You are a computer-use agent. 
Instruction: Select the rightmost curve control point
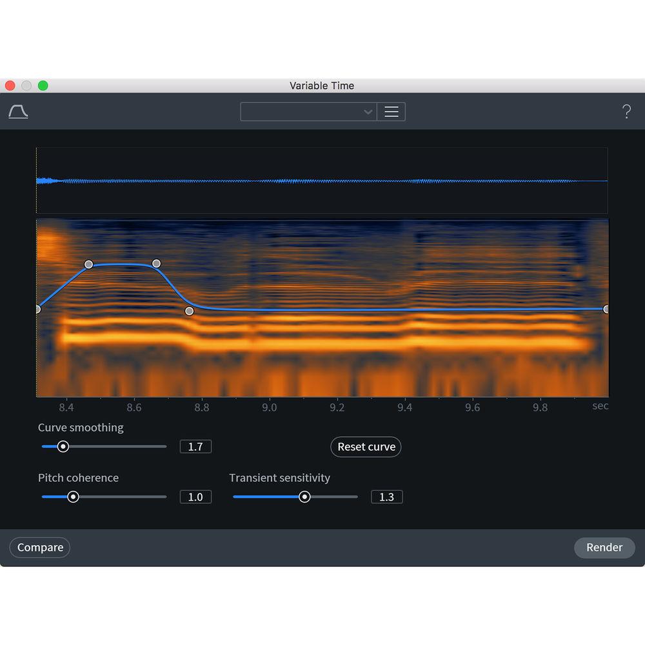(x=606, y=309)
